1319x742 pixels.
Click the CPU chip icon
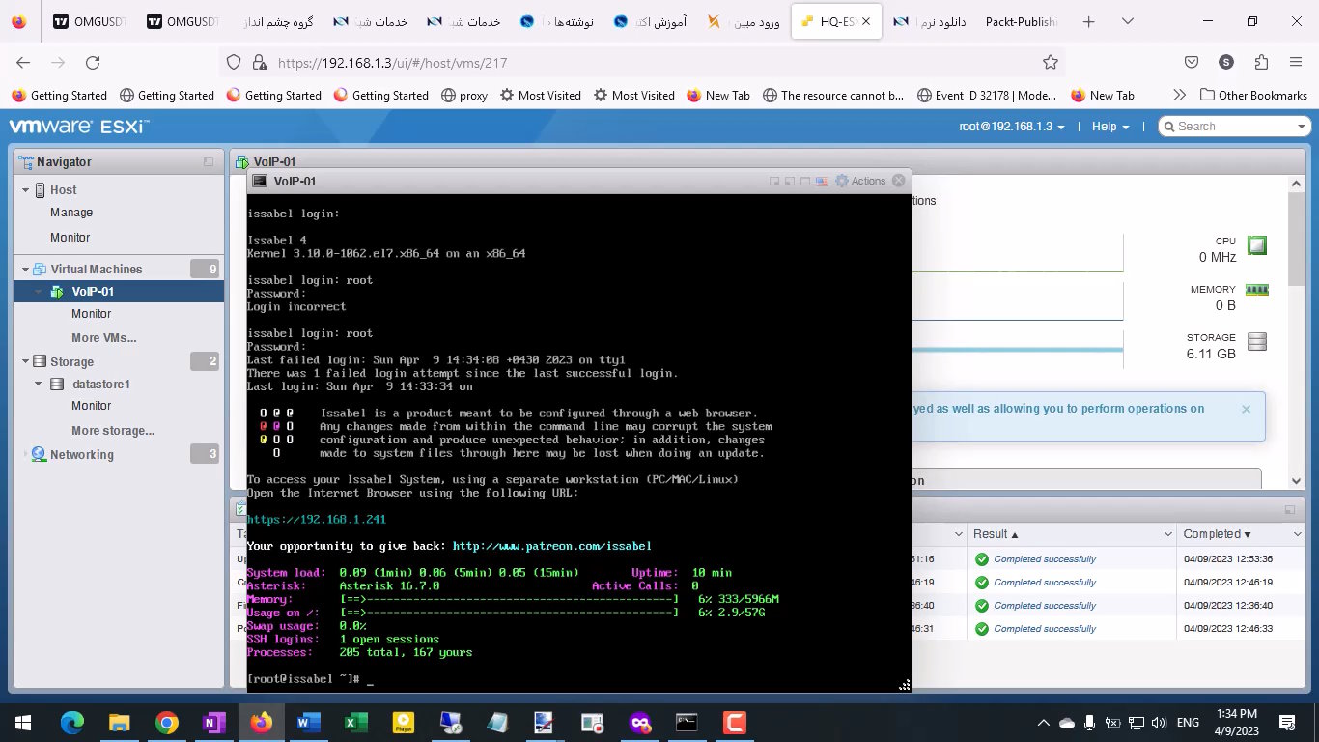1256,245
